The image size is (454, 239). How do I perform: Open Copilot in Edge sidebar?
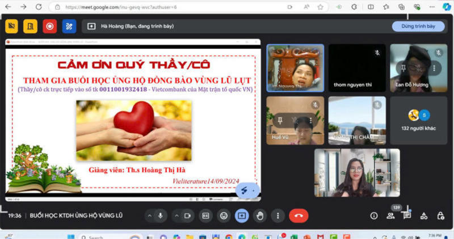point(447,7)
